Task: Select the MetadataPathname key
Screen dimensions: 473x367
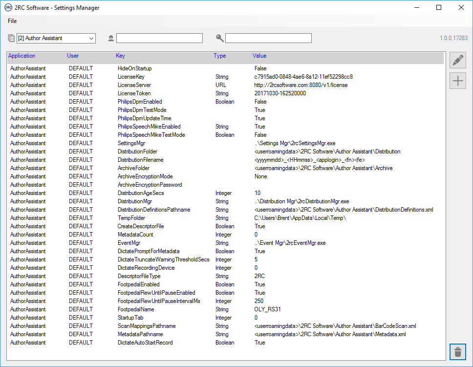Action: tap(140, 334)
